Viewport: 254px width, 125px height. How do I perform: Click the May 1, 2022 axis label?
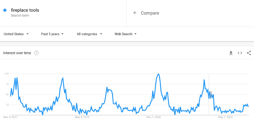coord(225,117)
